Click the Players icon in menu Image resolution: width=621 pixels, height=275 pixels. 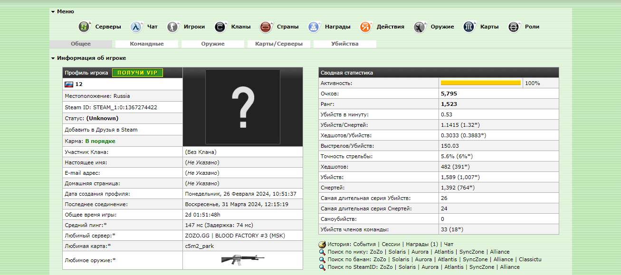173,27
